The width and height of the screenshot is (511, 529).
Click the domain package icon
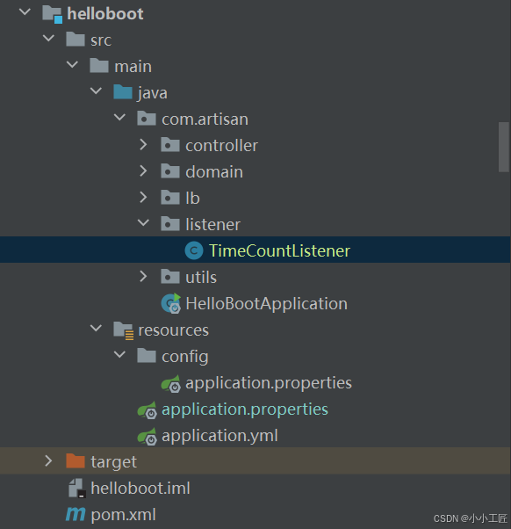pyautogui.click(x=170, y=171)
